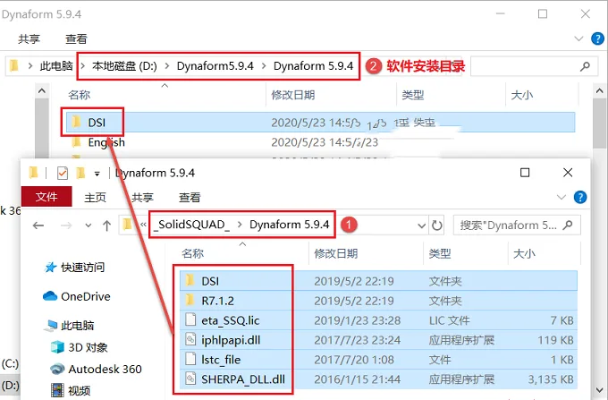Open the quick access toolbar customize dropdown
This screenshot has height=400, width=608.
click(97, 174)
